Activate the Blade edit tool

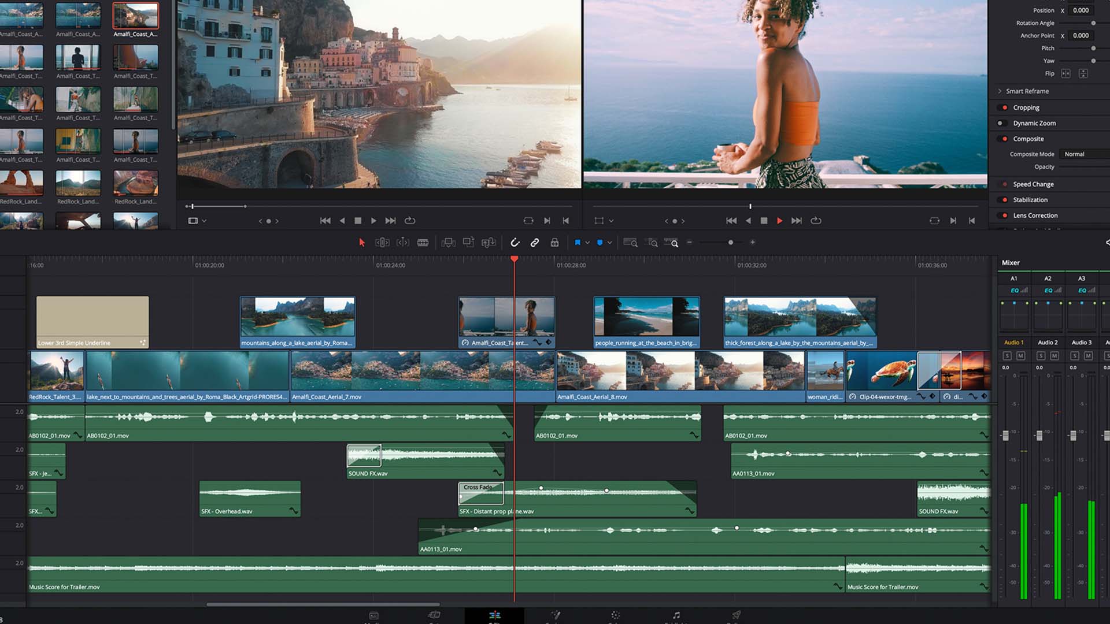pyautogui.click(x=423, y=243)
